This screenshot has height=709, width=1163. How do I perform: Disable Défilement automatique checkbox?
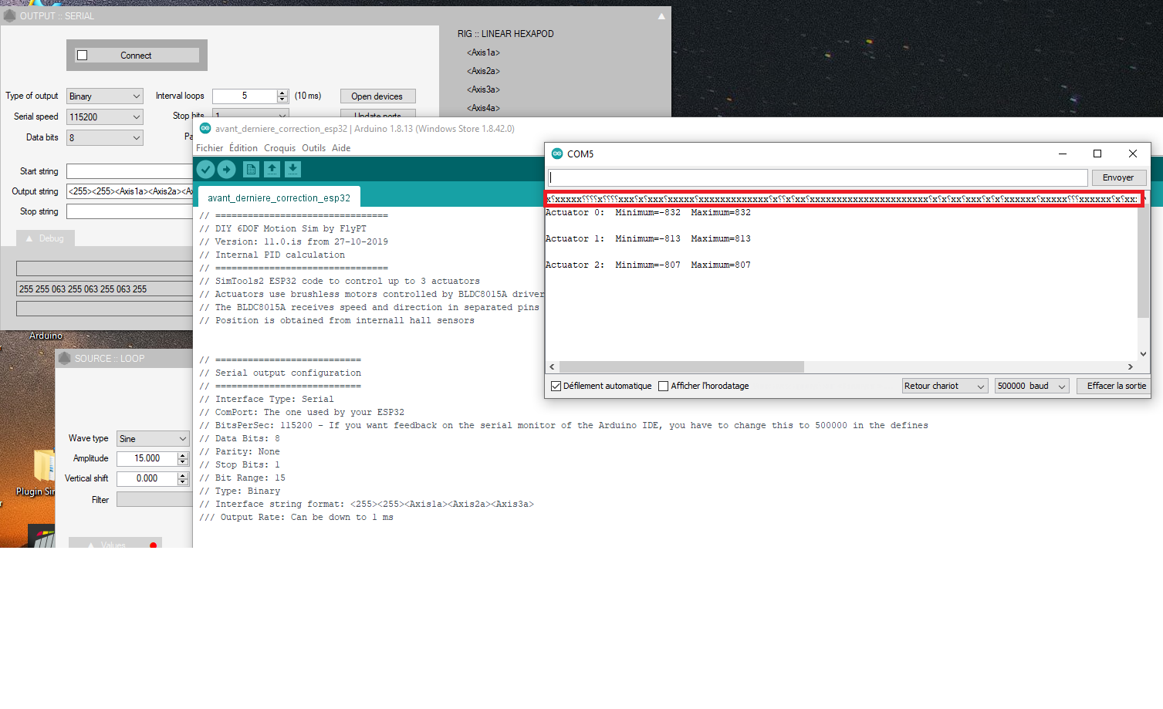click(x=556, y=386)
